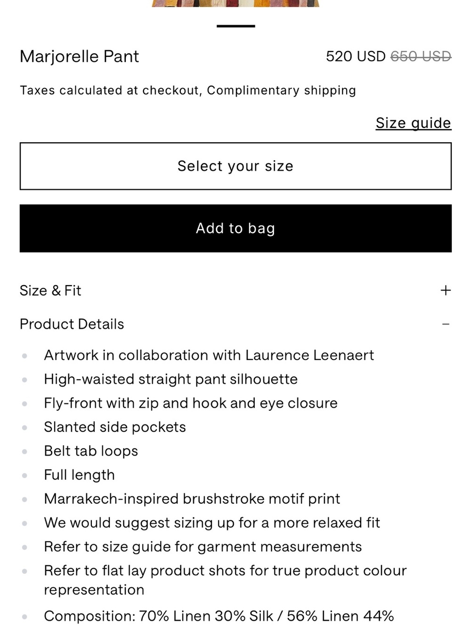Expand Size & Fit with plus icon

pos(445,290)
